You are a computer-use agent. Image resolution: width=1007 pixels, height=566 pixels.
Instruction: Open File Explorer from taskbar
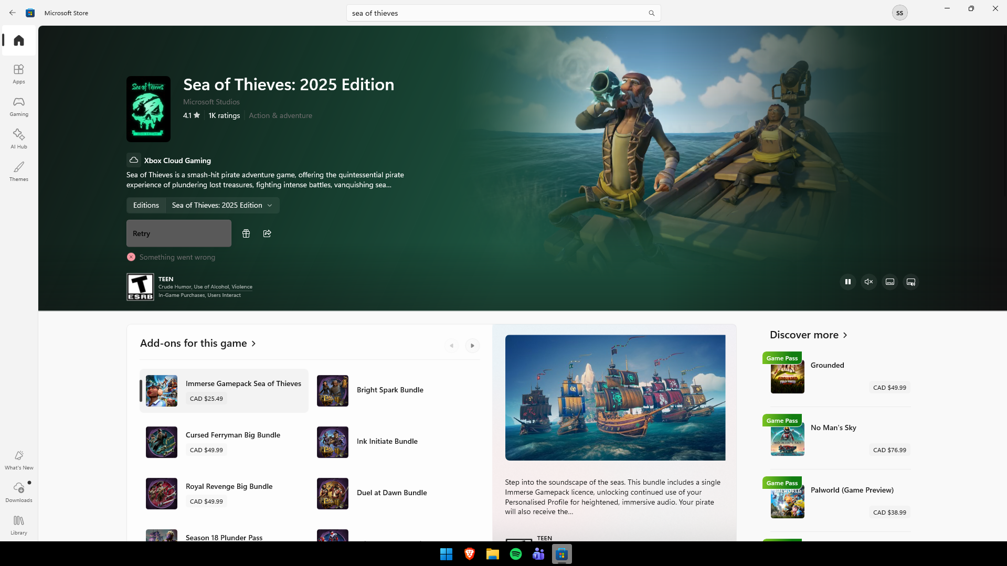click(493, 554)
